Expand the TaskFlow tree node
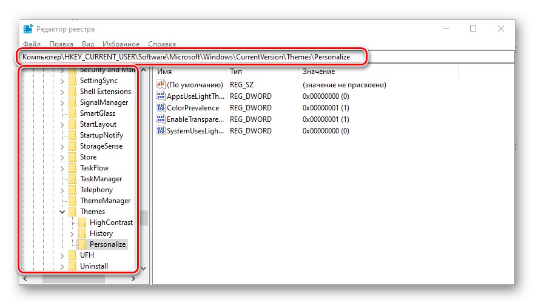The width and height of the screenshot is (535, 305). (x=62, y=169)
